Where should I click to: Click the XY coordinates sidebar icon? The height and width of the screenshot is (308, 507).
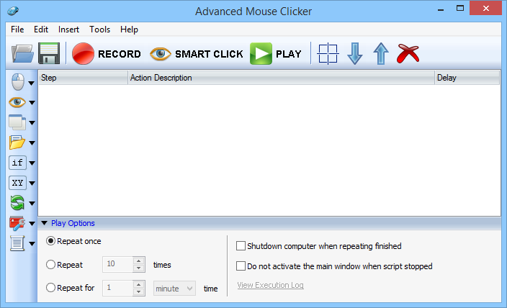point(17,183)
